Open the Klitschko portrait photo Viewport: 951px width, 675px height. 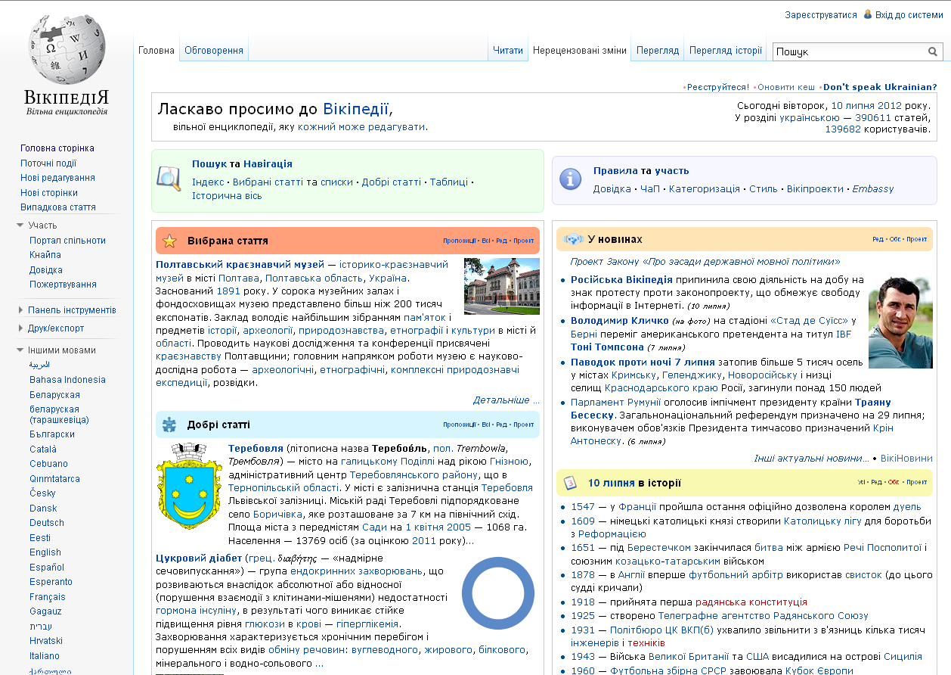(900, 320)
